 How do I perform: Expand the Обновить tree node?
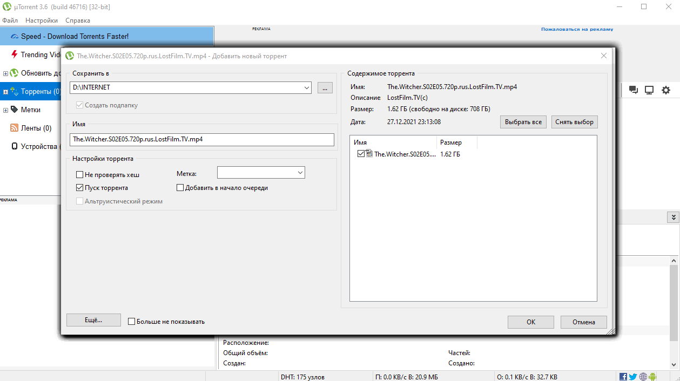coord(5,73)
